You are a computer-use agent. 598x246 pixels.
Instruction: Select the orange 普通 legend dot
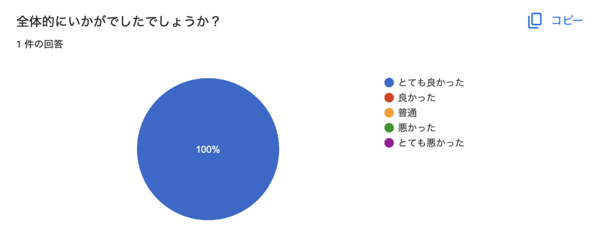[x=389, y=113]
